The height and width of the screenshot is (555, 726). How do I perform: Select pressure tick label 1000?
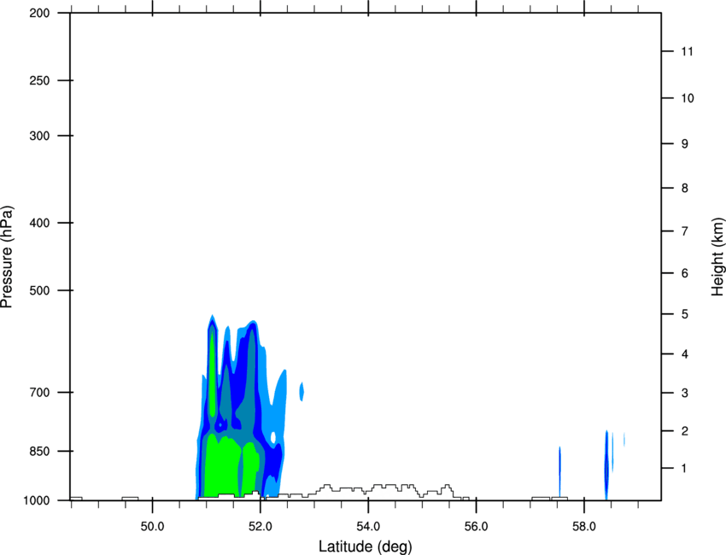[36, 500]
